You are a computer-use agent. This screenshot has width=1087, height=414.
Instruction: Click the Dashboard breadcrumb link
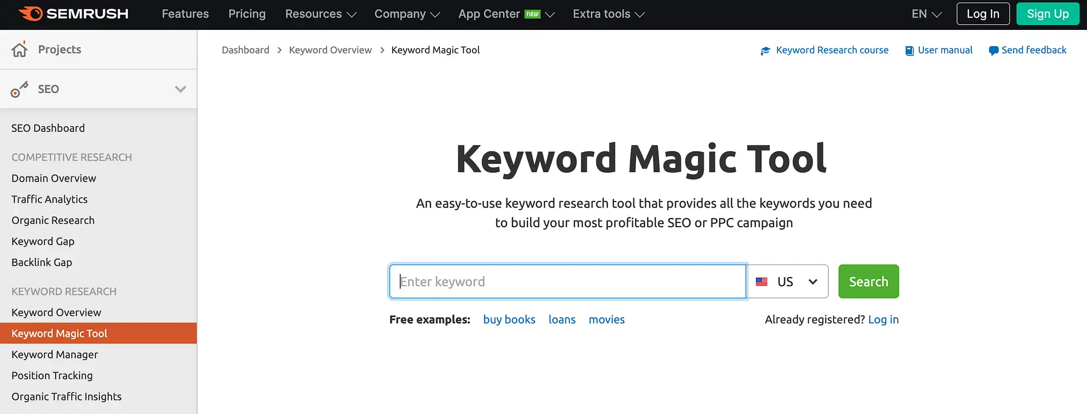click(245, 50)
